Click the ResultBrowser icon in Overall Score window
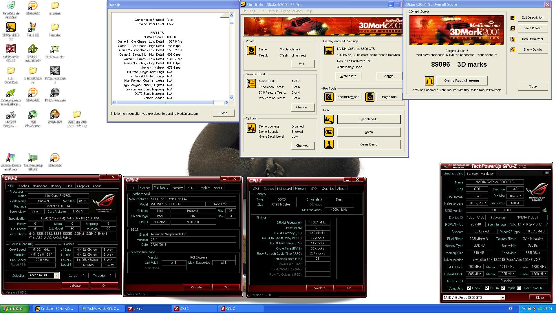This screenshot has height=313, width=556. [513, 39]
